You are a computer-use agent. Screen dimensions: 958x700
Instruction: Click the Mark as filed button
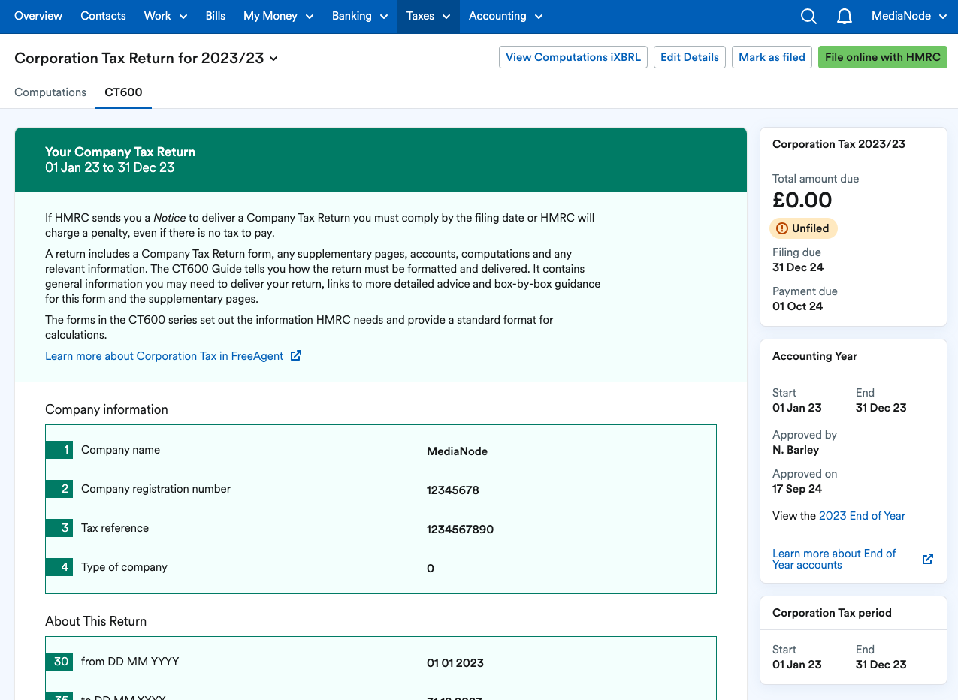772,57
